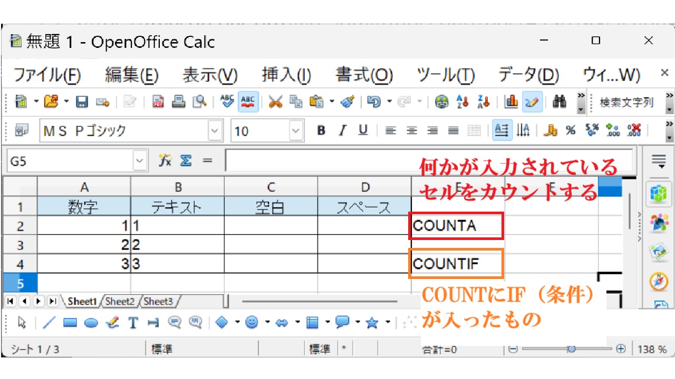675x379 pixels.
Task: Click the Sum sigma icon
Action: tap(186, 161)
